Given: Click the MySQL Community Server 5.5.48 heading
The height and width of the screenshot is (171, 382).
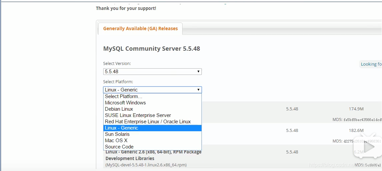Looking at the screenshot, I should pos(152,49).
